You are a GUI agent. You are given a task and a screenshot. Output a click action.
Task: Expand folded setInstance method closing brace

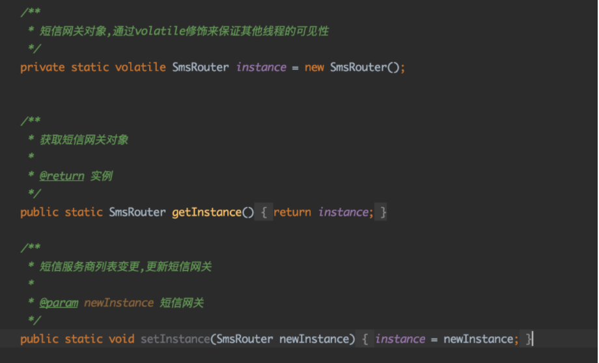click(x=528, y=338)
